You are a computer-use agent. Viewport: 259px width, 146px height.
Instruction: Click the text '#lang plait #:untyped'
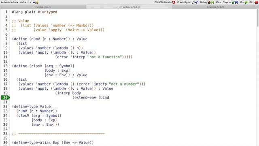34,12
